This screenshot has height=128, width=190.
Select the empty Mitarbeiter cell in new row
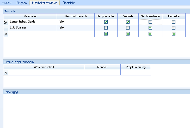coord(33,34)
